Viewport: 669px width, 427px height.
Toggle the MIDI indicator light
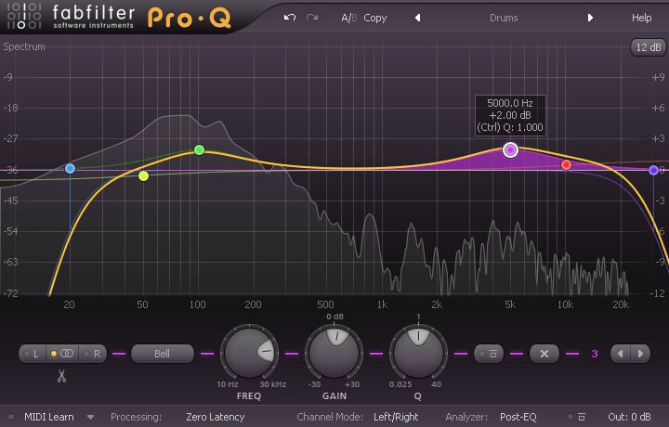tap(11, 417)
